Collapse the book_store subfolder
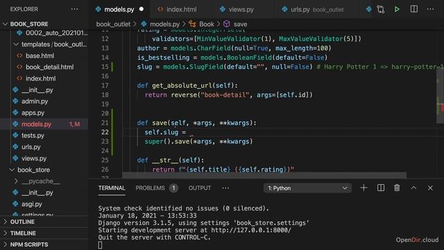This screenshot has width=444, height=250. tap(12, 169)
